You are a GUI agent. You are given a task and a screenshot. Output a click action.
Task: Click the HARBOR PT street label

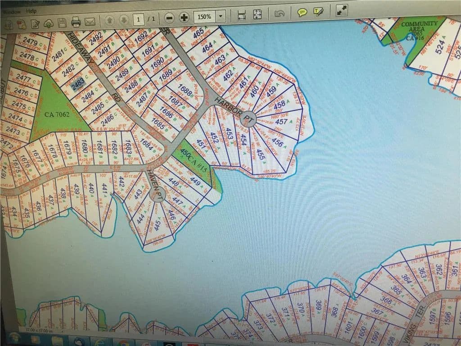(x=234, y=111)
